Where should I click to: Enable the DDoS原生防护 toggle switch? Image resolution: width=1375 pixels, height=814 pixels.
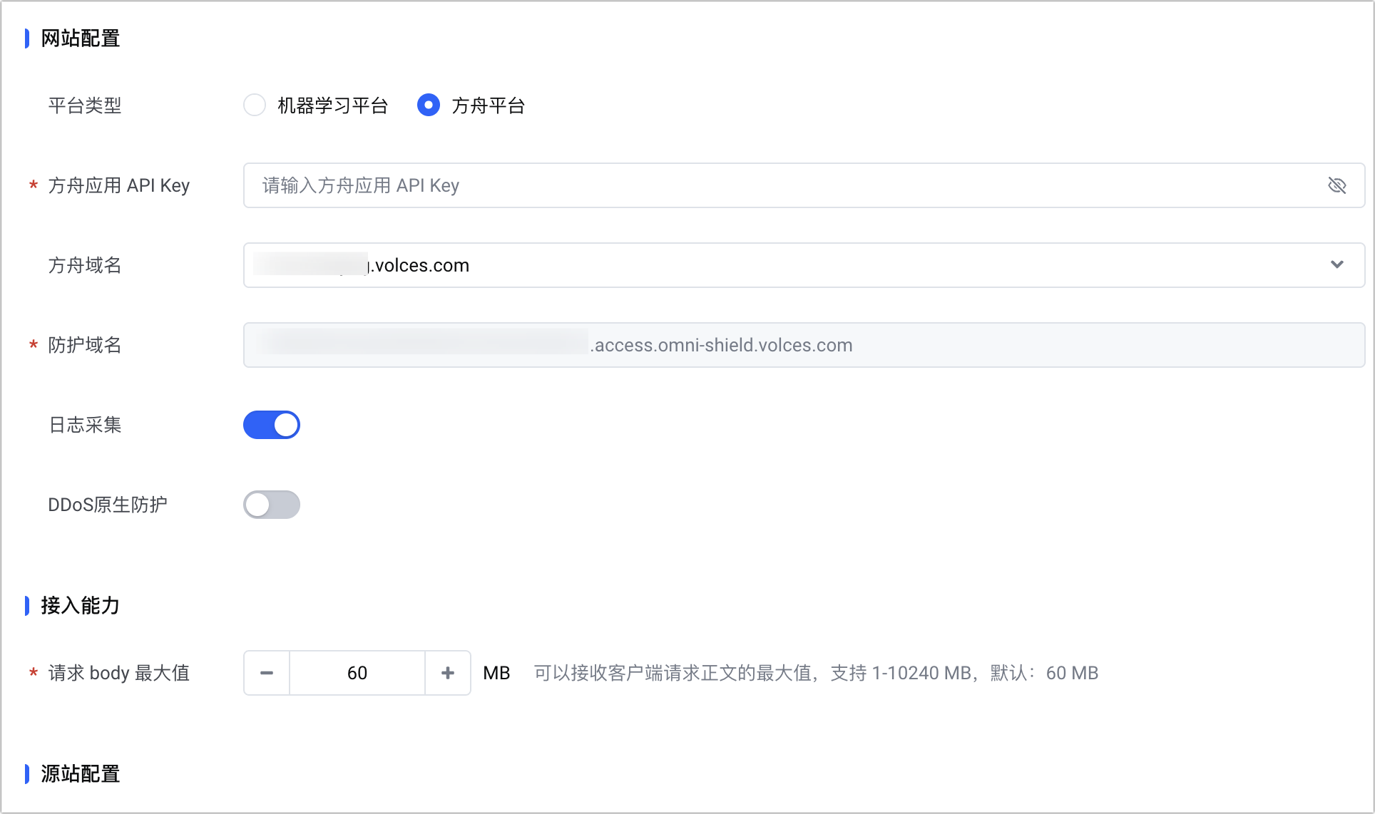pyautogui.click(x=272, y=505)
